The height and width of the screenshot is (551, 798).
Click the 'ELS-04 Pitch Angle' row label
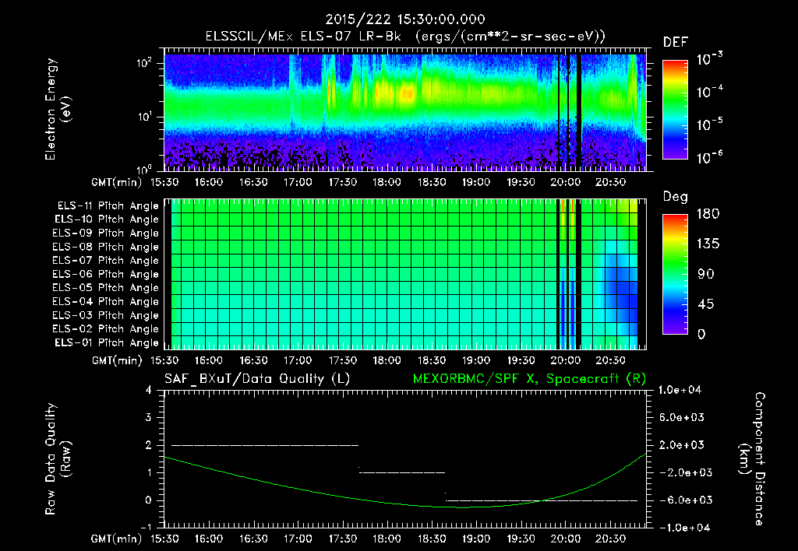pos(105,301)
